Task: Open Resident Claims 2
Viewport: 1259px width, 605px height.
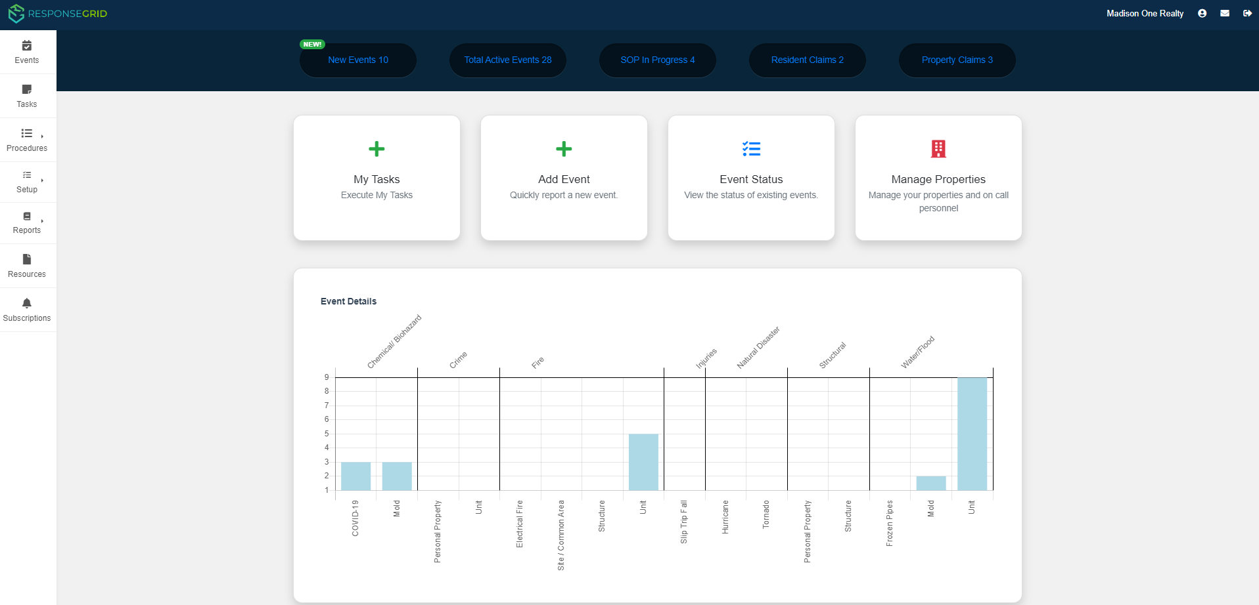Action: 808,60
